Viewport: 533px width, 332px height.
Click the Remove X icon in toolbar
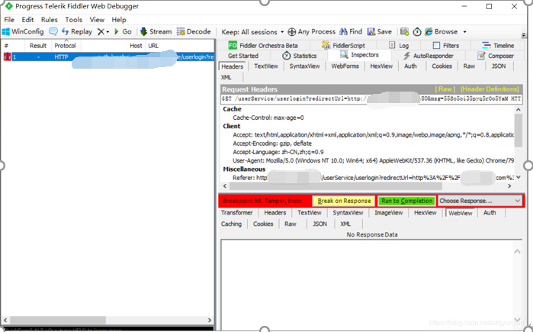point(101,31)
